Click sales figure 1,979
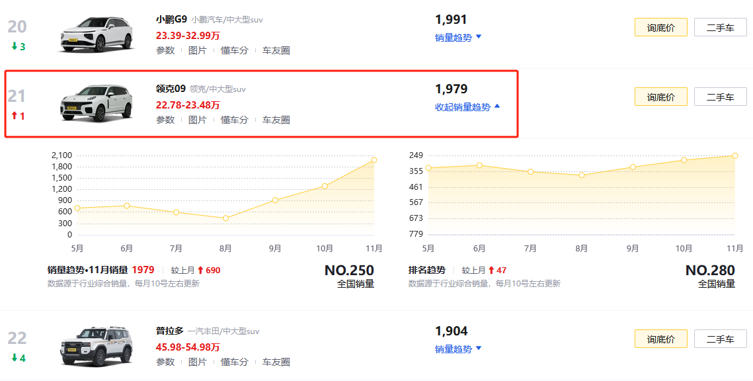 pyautogui.click(x=451, y=89)
